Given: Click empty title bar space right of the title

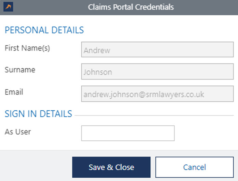Looking at the screenshot, I should pos(205,7).
